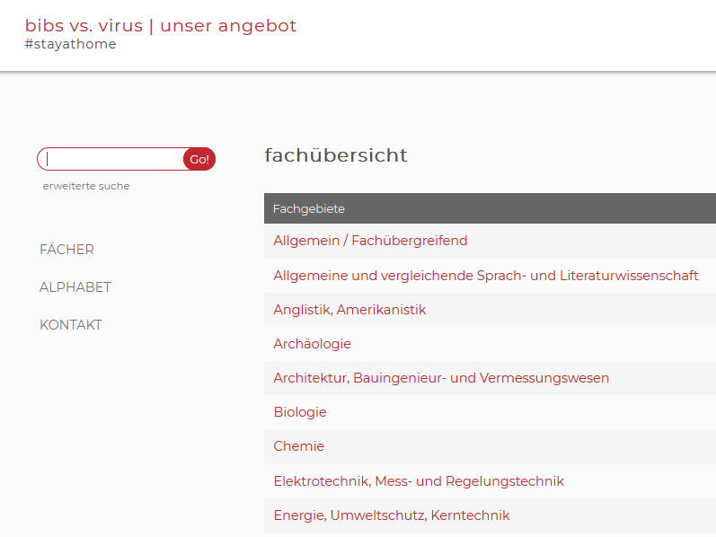Open Allgemein / Fachübergreifend subject
The height and width of the screenshot is (537, 716).
pos(370,241)
